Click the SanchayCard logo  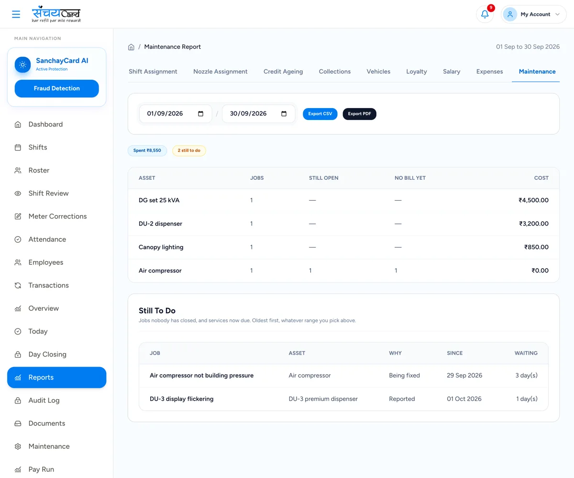click(x=56, y=14)
